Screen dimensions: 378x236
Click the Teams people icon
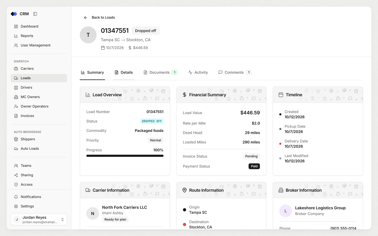click(x=16, y=166)
